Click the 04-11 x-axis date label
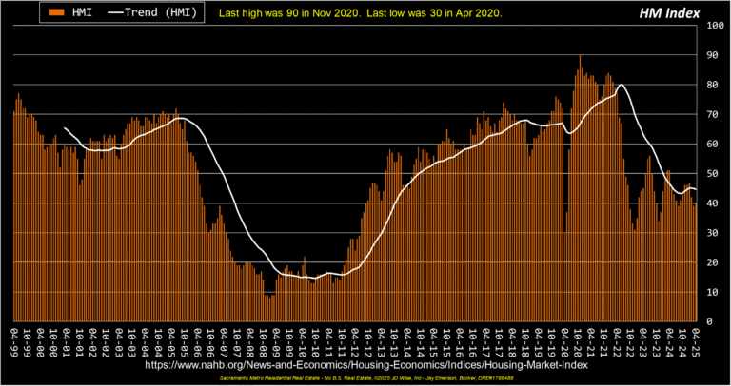 click(329, 341)
